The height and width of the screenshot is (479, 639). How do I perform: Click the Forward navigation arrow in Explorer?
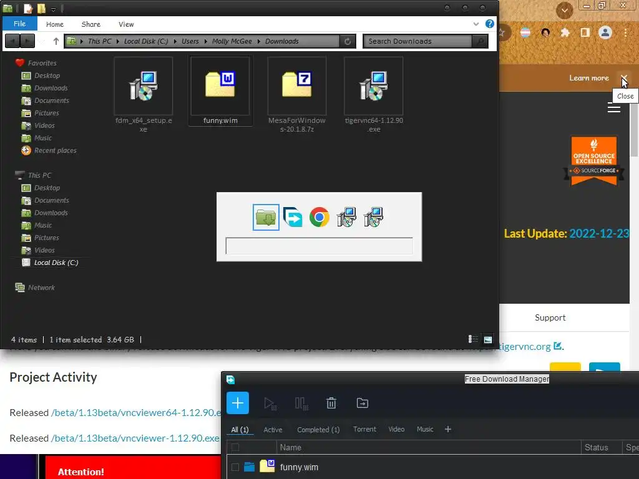(27, 41)
